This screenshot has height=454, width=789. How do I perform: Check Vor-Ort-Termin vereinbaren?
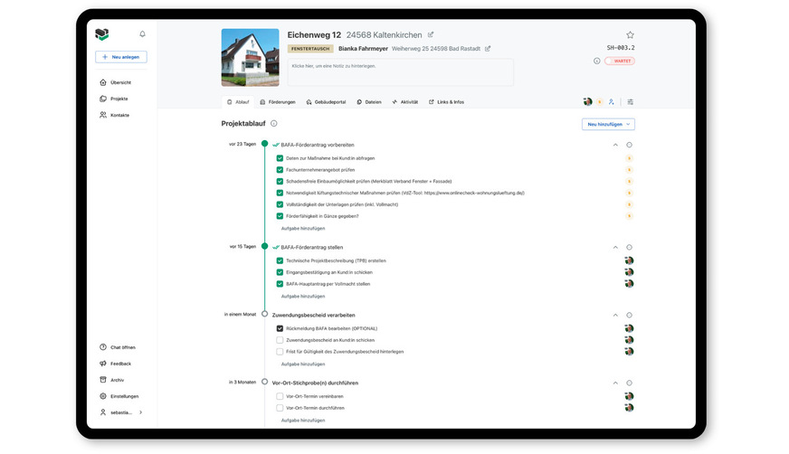tap(280, 396)
